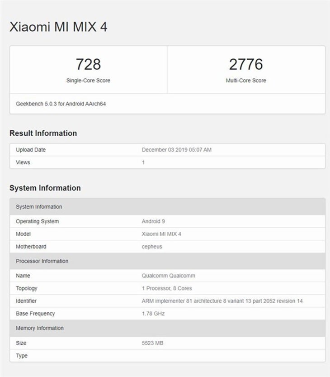330x377 pixels.
Task: Click the Base Frequency label
Action: [x=35, y=314]
